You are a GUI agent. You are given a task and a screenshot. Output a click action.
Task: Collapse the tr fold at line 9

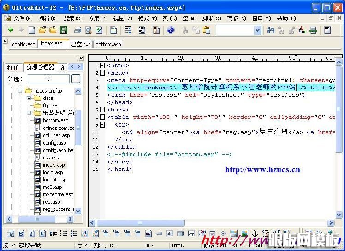(x=102, y=125)
